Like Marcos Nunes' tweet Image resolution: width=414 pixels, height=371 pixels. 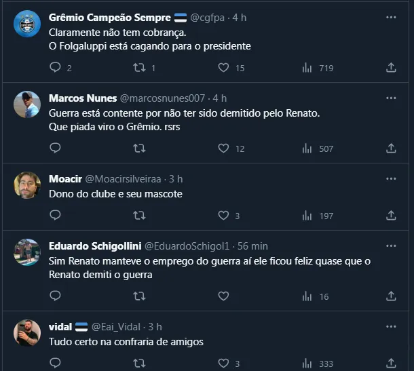[x=223, y=149]
